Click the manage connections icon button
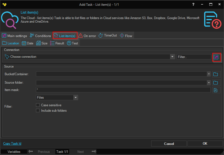224x155 pixels. (x=216, y=57)
